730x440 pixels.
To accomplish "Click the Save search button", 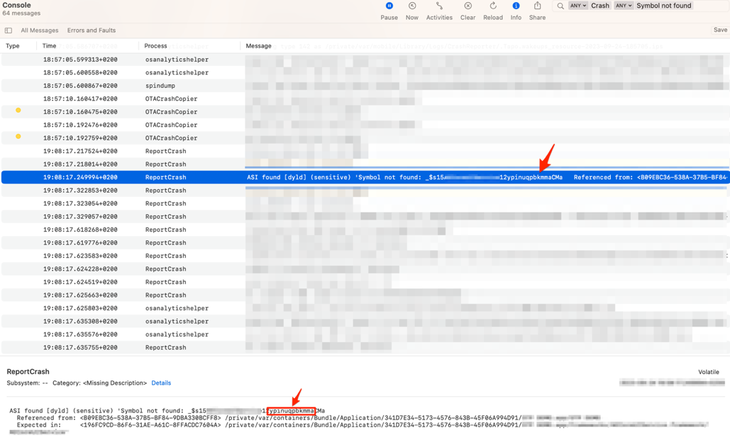I will pyautogui.click(x=720, y=30).
